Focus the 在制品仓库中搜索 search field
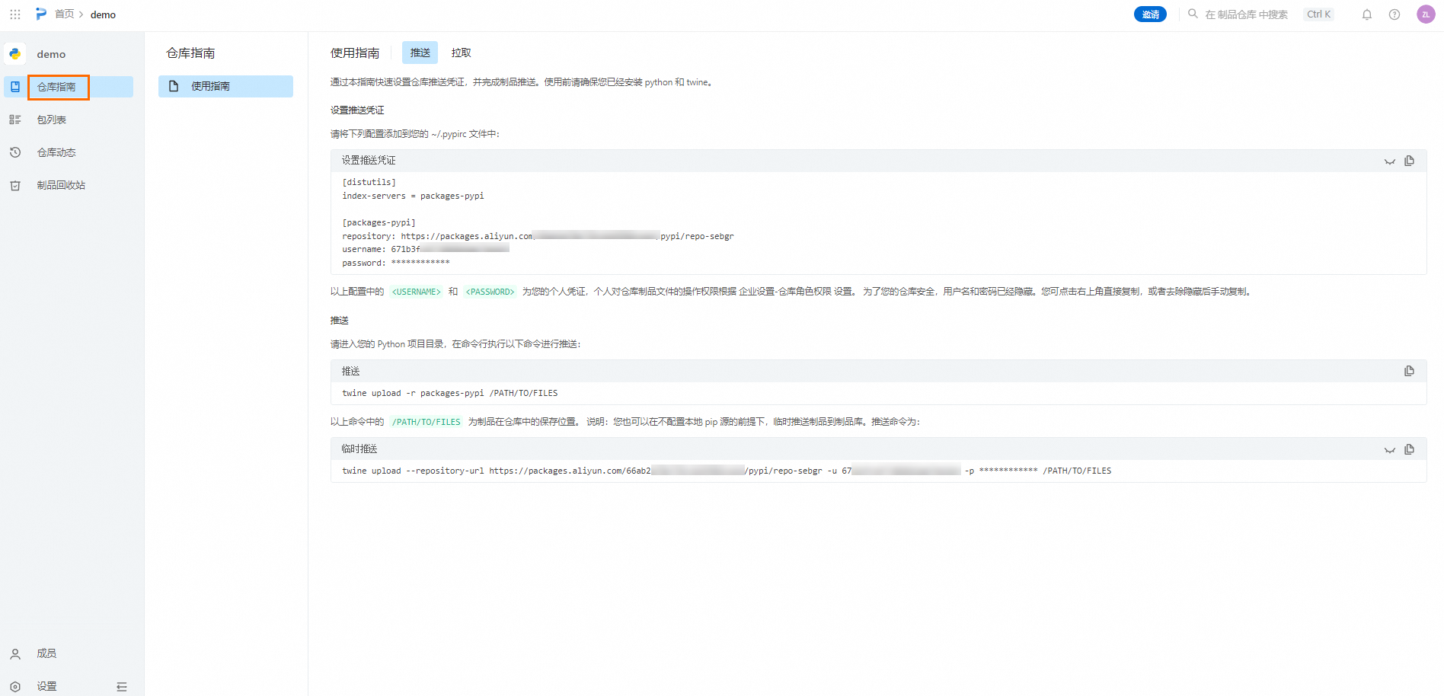This screenshot has height=696, width=1444. (1246, 14)
